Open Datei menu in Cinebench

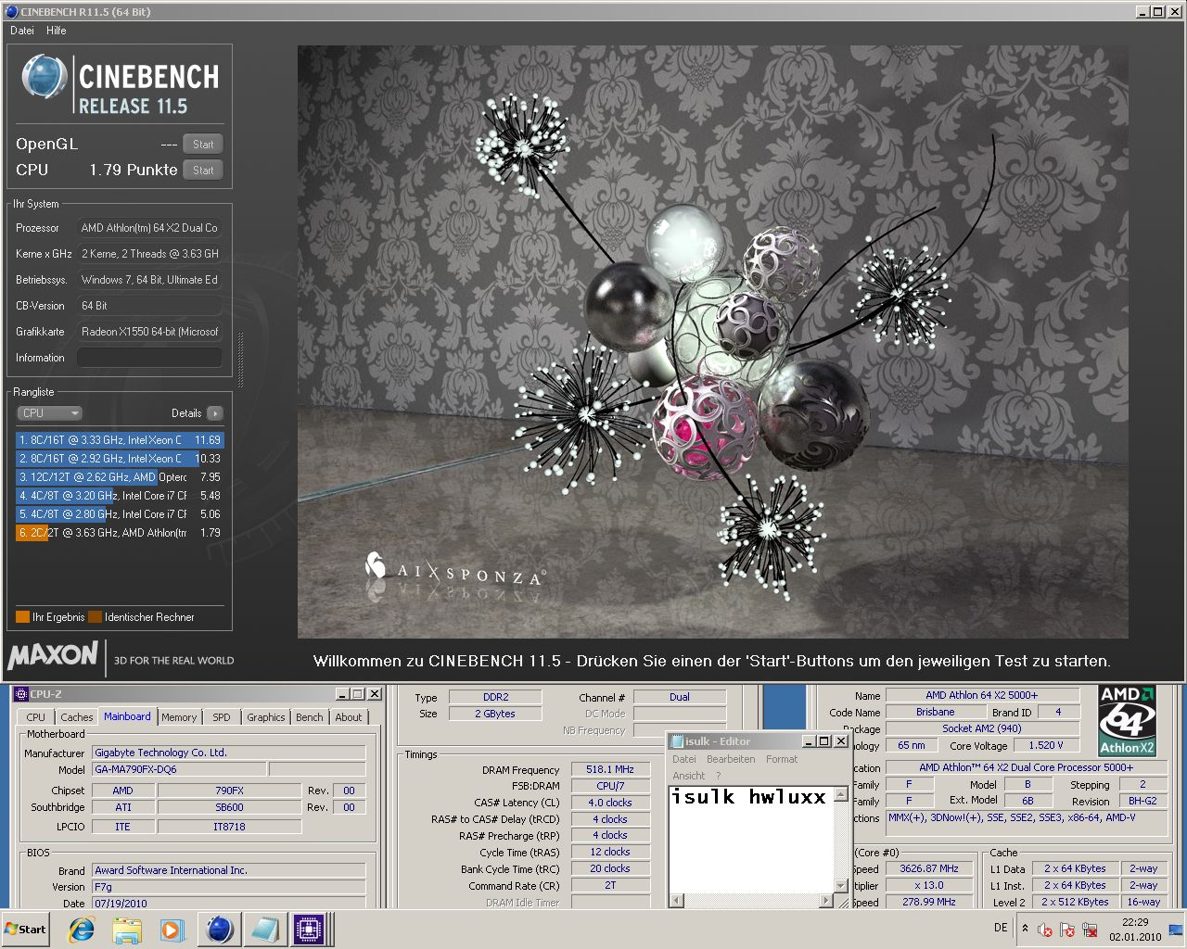tap(22, 31)
